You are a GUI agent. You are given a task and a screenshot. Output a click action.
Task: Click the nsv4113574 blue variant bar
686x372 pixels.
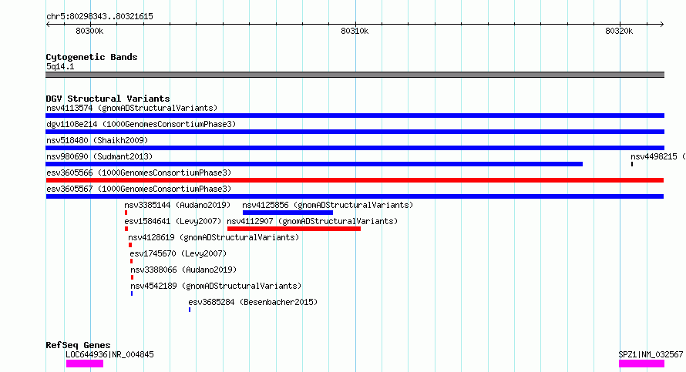pos(355,116)
